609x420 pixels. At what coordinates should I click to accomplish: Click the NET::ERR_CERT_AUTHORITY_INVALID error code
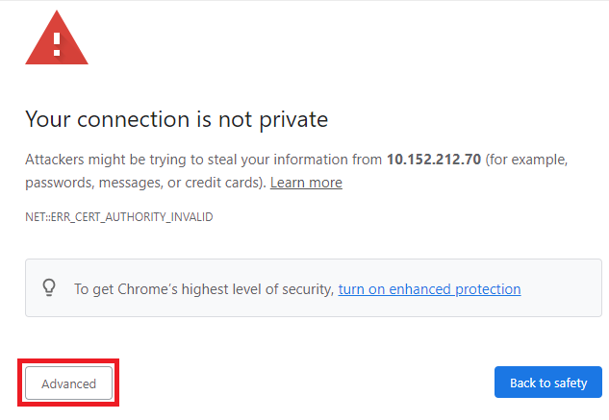pyautogui.click(x=119, y=216)
